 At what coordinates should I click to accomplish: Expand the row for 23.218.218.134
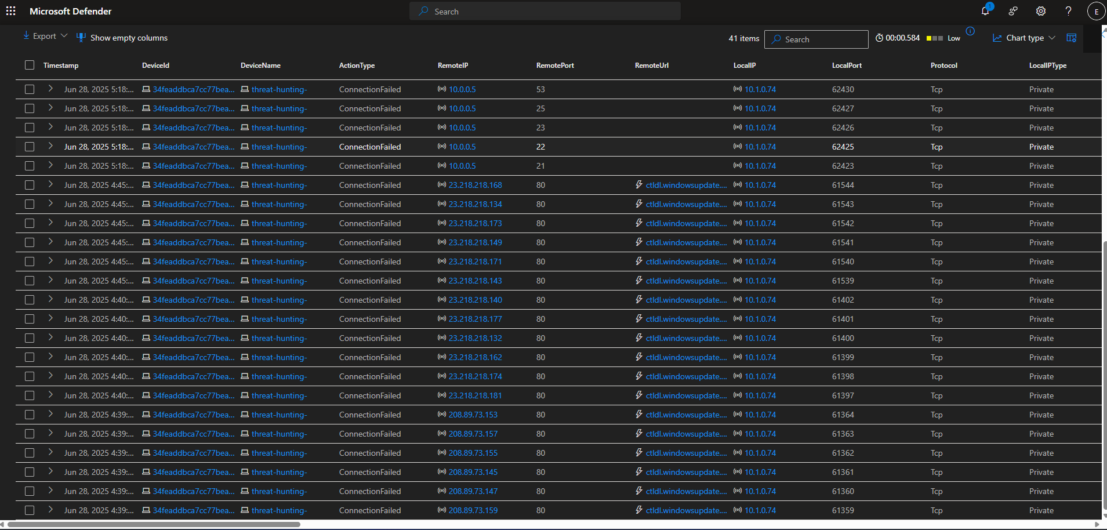pyautogui.click(x=50, y=204)
